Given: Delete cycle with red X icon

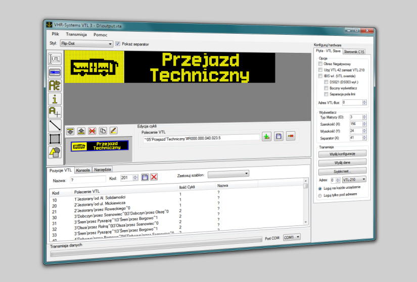Looking at the screenshot, I should (92, 131).
